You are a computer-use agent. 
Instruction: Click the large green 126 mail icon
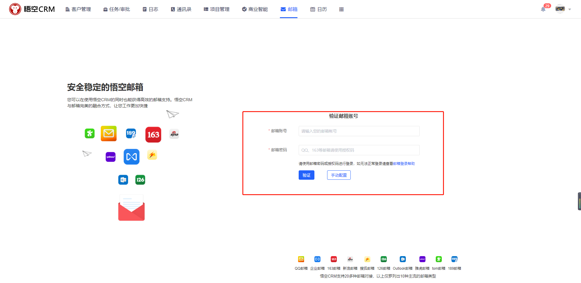point(140,180)
